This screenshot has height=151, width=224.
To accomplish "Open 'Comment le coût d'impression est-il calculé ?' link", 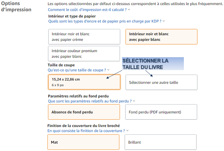I will coord(87,10).
